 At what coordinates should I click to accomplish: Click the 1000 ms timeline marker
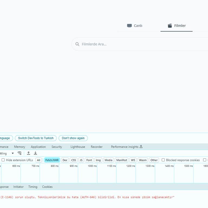tap(92, 166)
